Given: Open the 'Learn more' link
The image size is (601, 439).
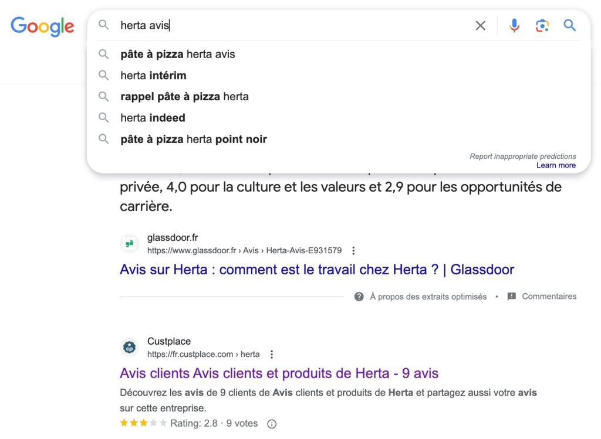Looking at the screenshot, I should pyautogui.click(x=555, y=165).
